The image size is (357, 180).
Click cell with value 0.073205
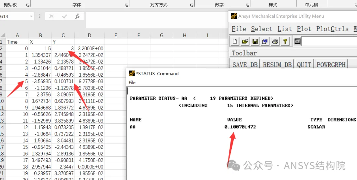(63, 127)
